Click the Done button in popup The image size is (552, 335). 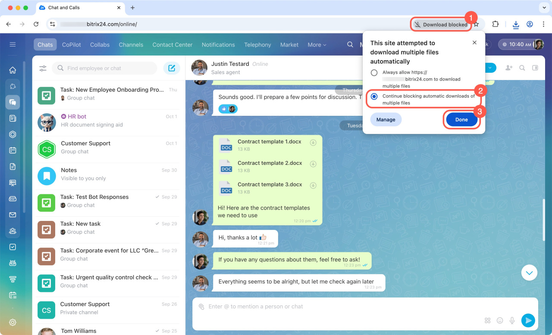(x=461, y=120)
